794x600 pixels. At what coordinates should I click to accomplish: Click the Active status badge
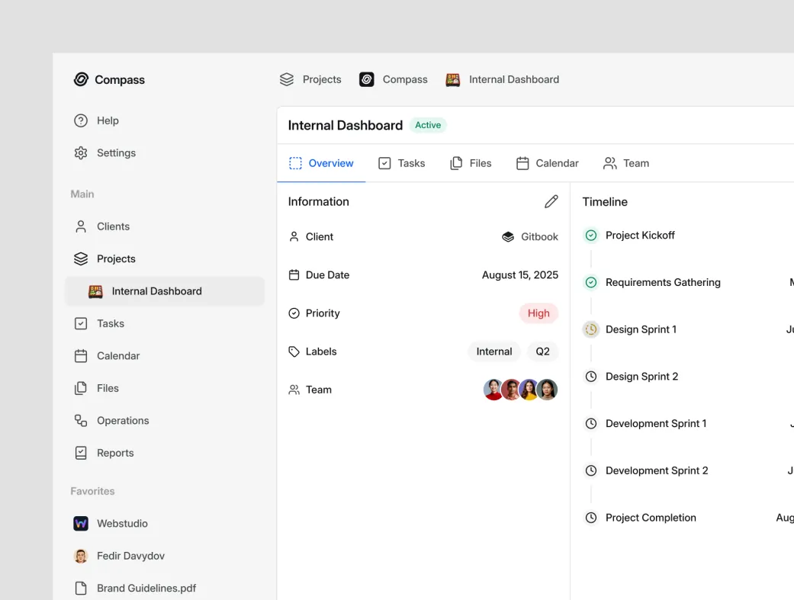point(428,125)
